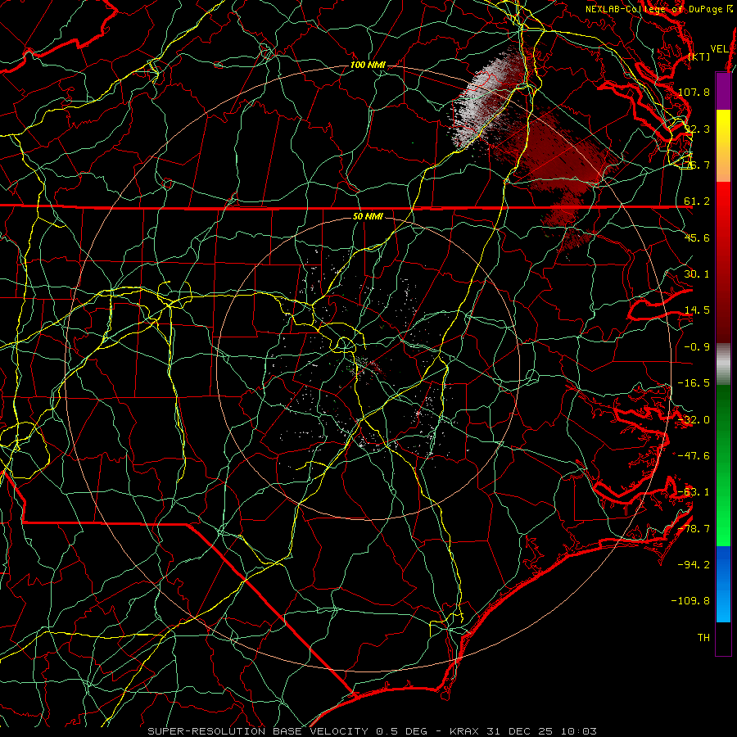Pick the purple band of the color scale

(x=723, y=91)
